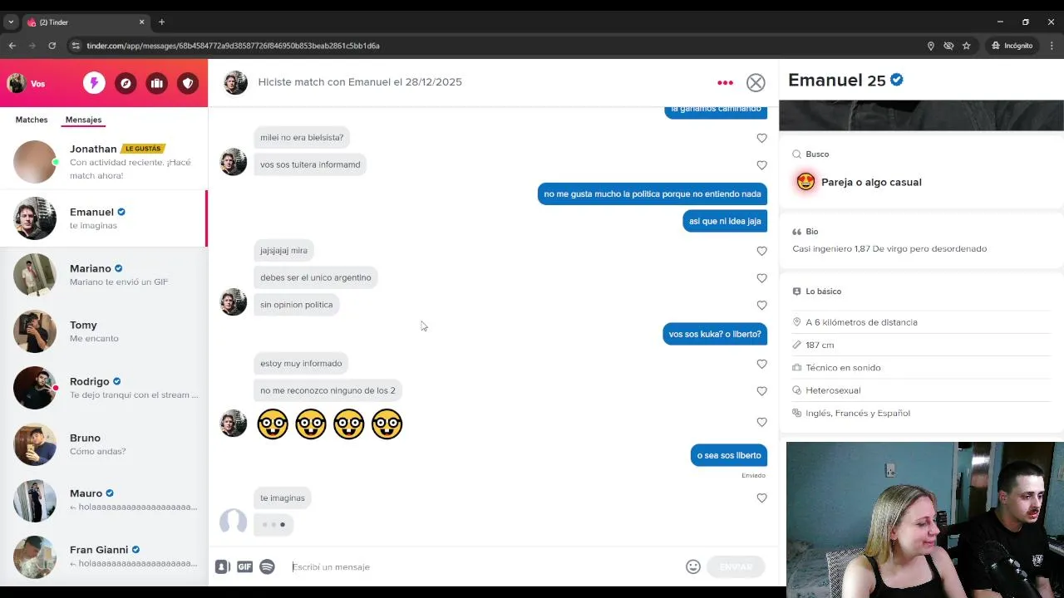Select the Mensajes tab

click(x=83, y=120)
